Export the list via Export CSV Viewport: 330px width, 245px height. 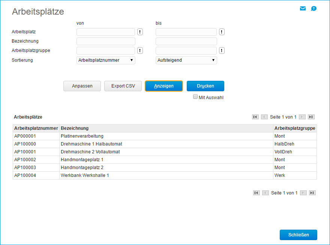123,86
